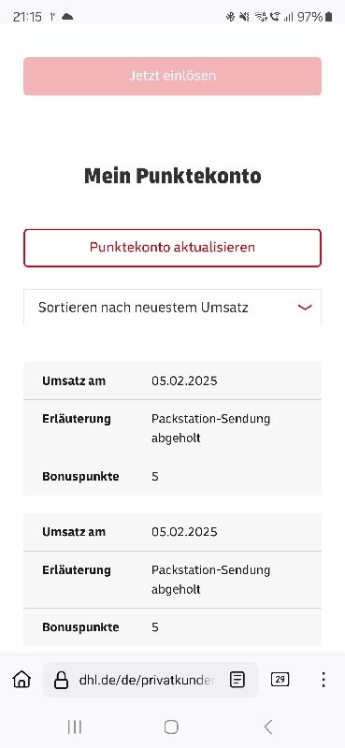Tap the padlock site security icon
This screenshot has width=345, height=748.
[x=61, y=680]
